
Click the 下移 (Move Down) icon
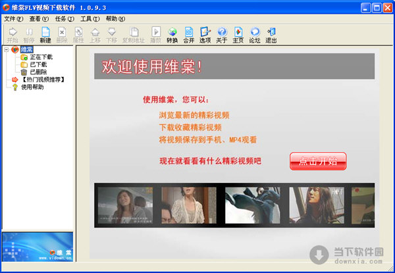pos(111,35)
